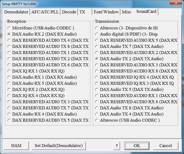The image size is (184, 154).
Task: Choose DAX RESERVED AUDIO TX 4 reception
Action: pyautogui.click(x=48, y=40)
